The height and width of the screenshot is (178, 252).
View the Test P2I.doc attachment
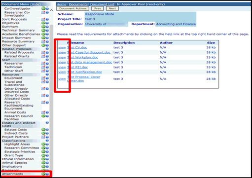point(62,68)
